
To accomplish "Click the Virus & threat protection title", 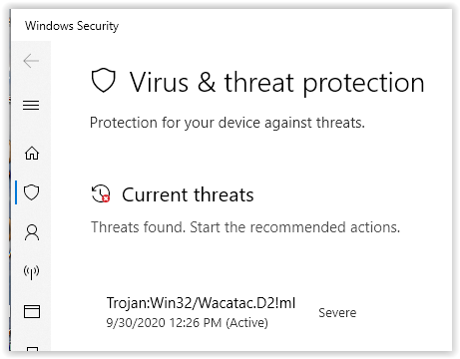I will (x=276, y=83).
